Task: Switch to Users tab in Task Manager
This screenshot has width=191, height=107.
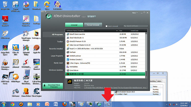Action: pyautogui.click(x=159, y=81)
